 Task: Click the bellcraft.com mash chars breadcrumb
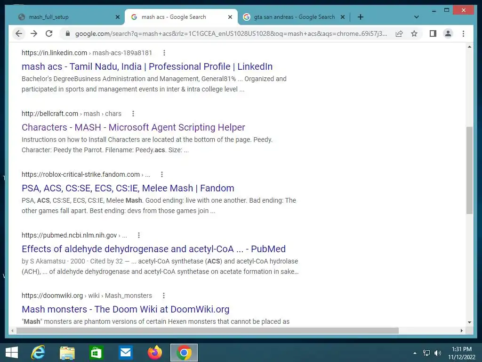[x=72, y=114]
